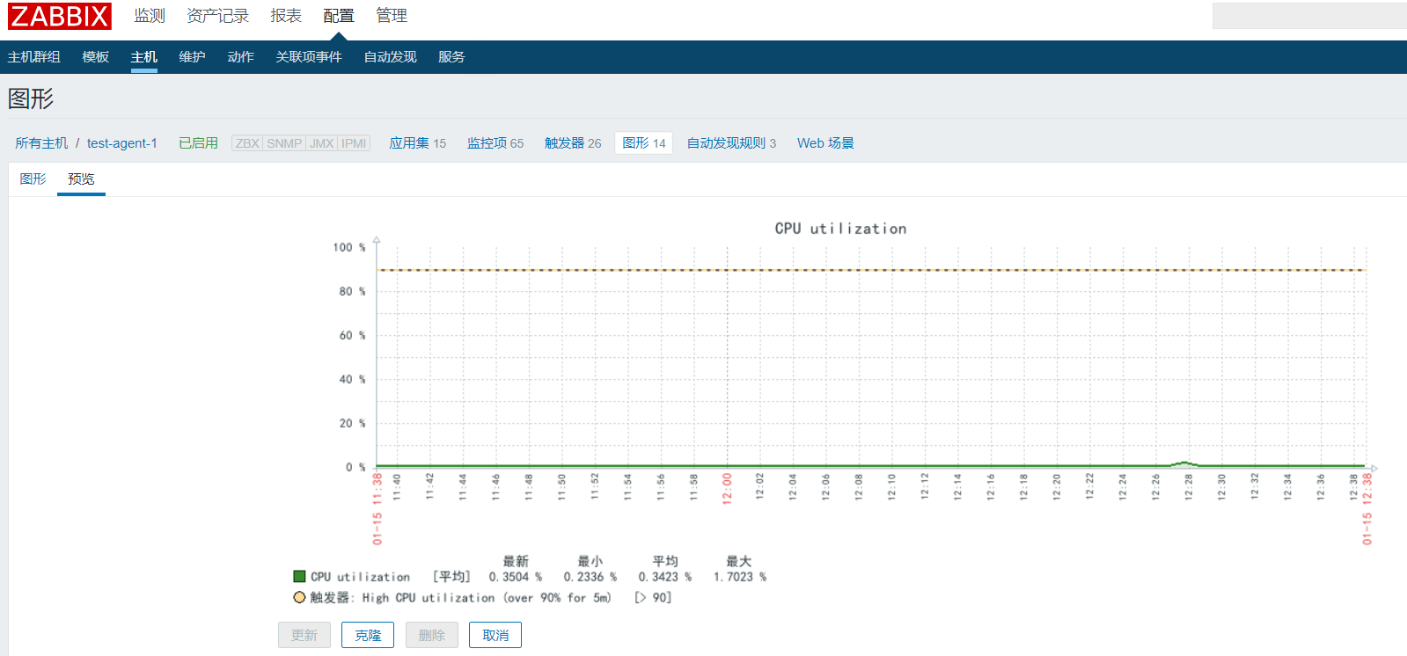Screen dimensions: 1407x656
Task: Open 应用集 15 link
Action: [x=418, y=143]
